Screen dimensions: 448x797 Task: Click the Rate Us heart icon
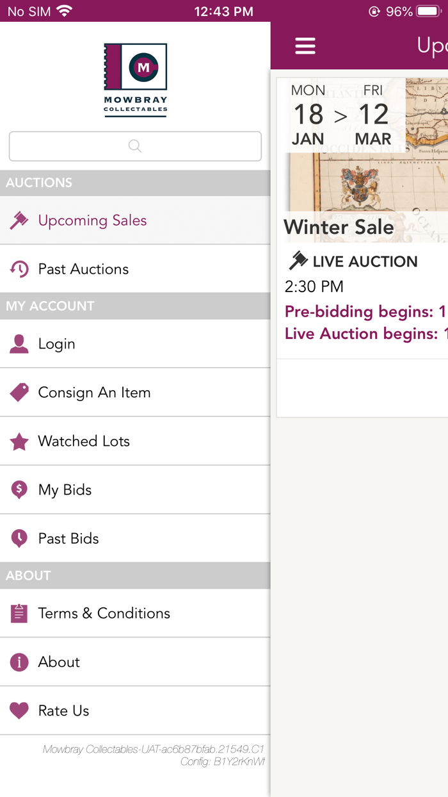coord(19,710)
